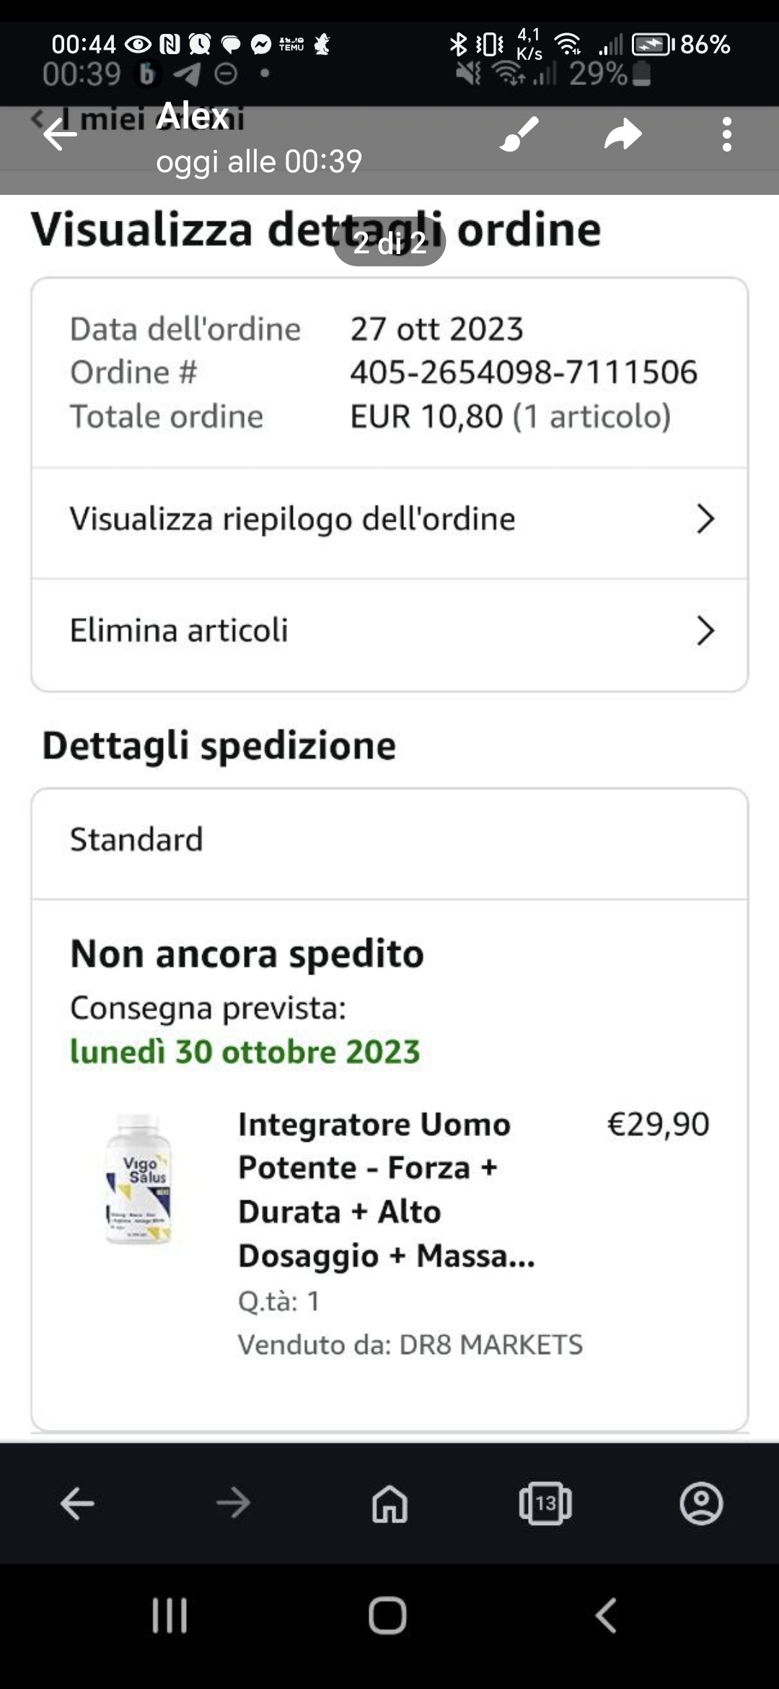Open the three-dot overflow menu
Image resolution: width=779 pixels, height=1689 pixels.
[x=726, y=134]
